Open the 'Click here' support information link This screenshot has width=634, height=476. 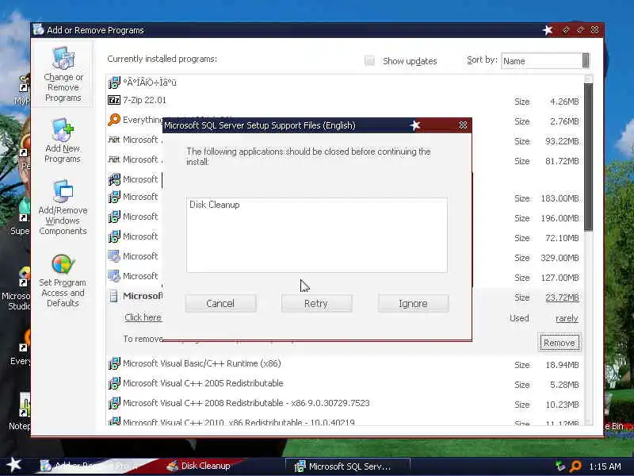[143, 317]
